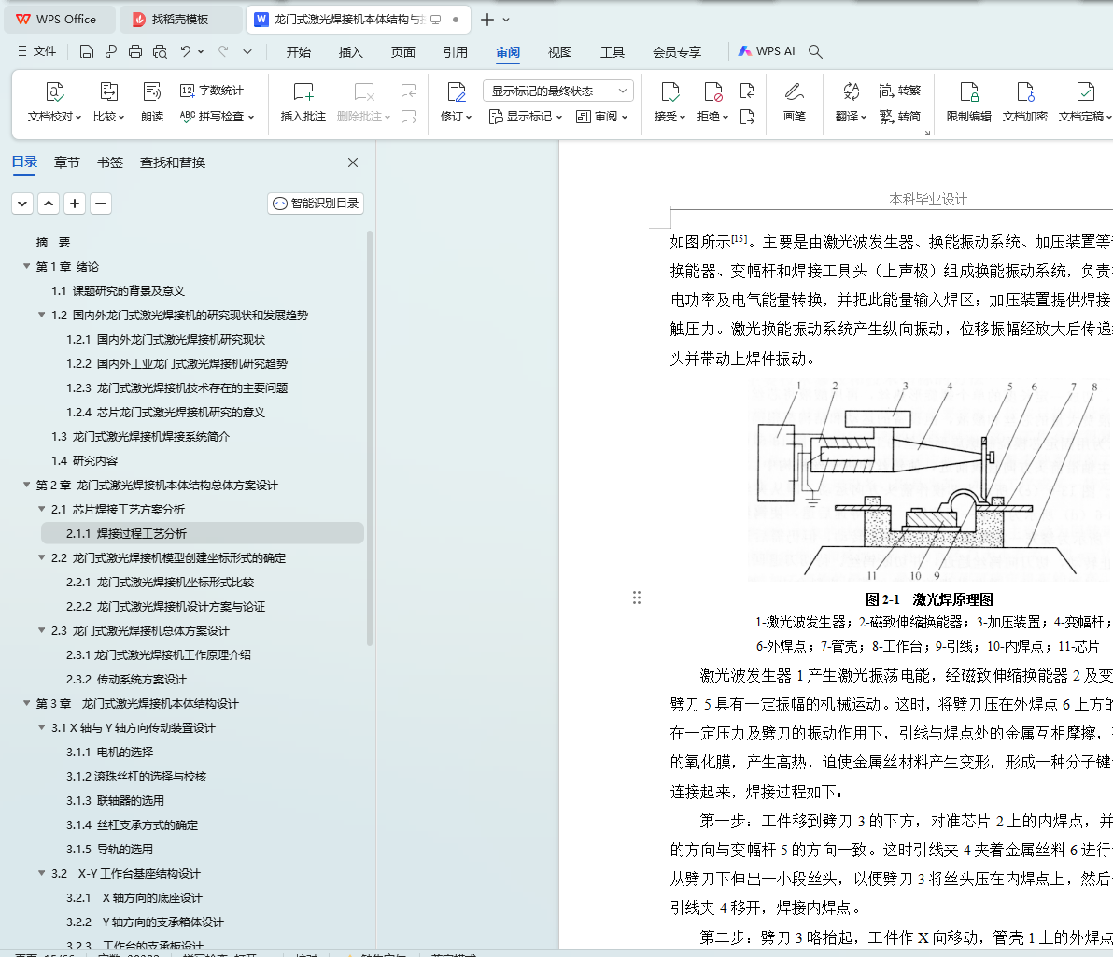Click 转繁 convert to traditional Chinese
Image resolution: width=1113 pixels, height=957 pixels.
(899, 91)
